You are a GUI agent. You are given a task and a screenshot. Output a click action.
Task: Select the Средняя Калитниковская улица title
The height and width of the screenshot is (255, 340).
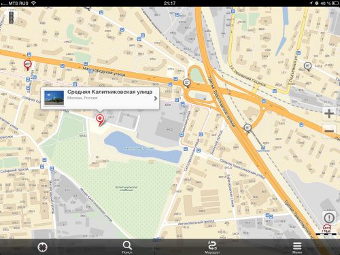tap(109, 92)
